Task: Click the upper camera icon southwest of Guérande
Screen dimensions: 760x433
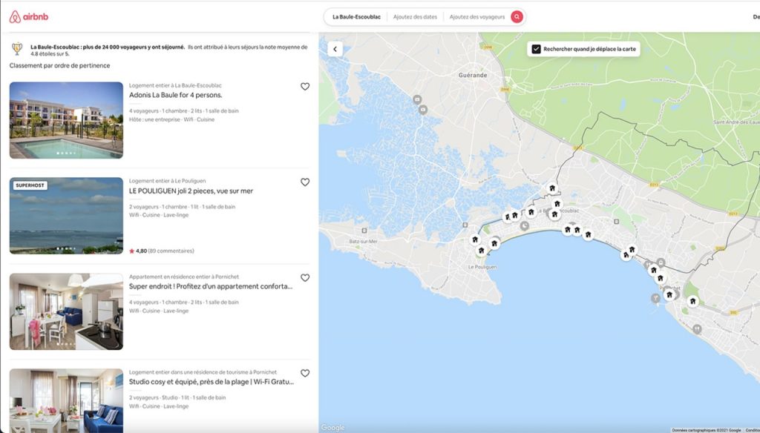Action: coord(417,99)
